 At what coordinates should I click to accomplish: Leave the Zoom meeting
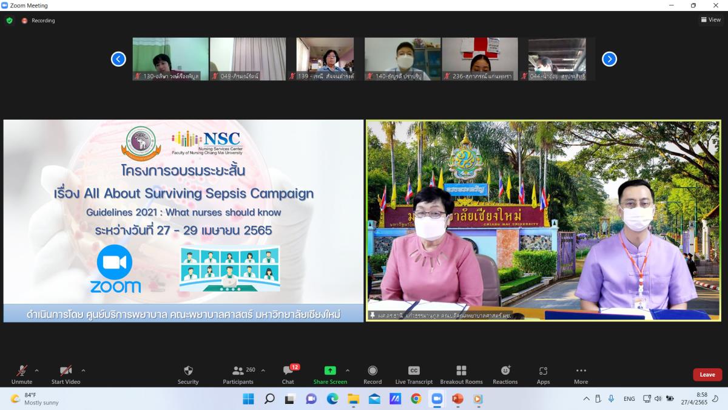click(707, 375)
